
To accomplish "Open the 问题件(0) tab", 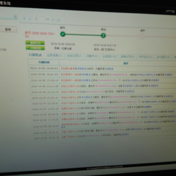I will coord(92,56).
